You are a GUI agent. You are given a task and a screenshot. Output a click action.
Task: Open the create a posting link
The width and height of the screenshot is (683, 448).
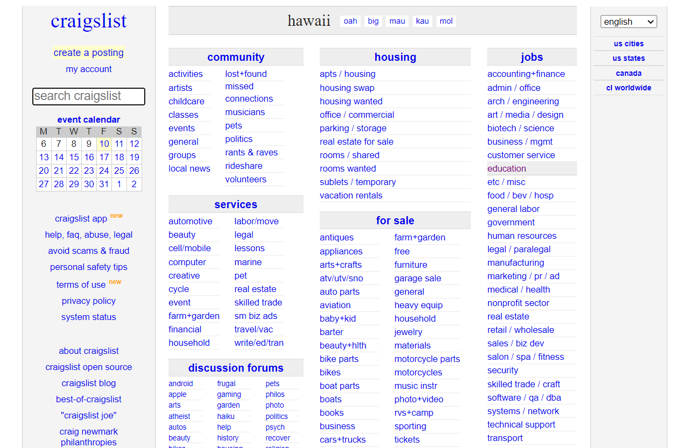click(89, 53)
